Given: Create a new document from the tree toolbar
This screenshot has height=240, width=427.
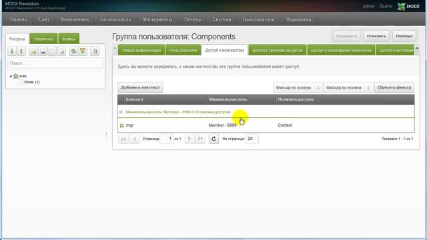Looking at the screenshot, I should [x=33, y=51].
